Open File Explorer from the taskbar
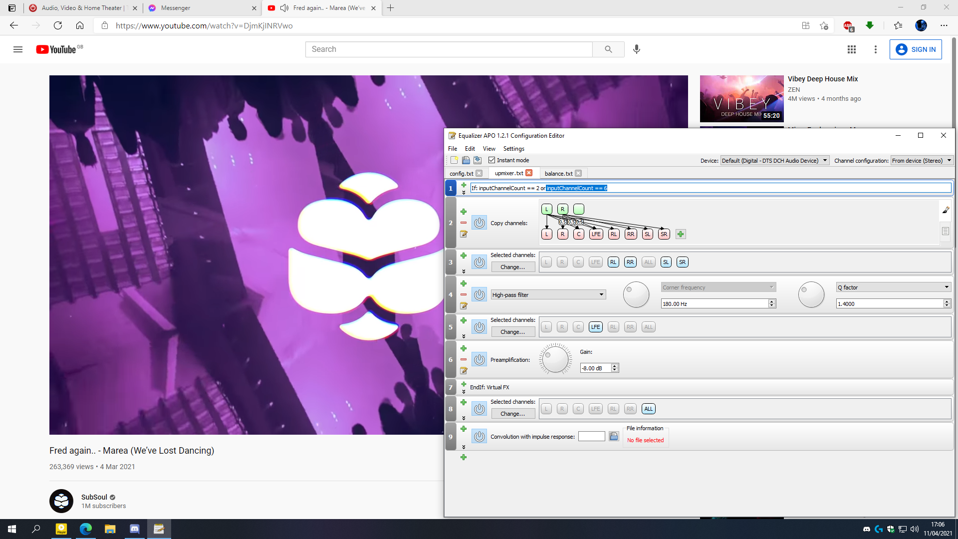Image resolution: width=958 pixels, height=539 pixels. pyautogui.click(x=110, y=529)
